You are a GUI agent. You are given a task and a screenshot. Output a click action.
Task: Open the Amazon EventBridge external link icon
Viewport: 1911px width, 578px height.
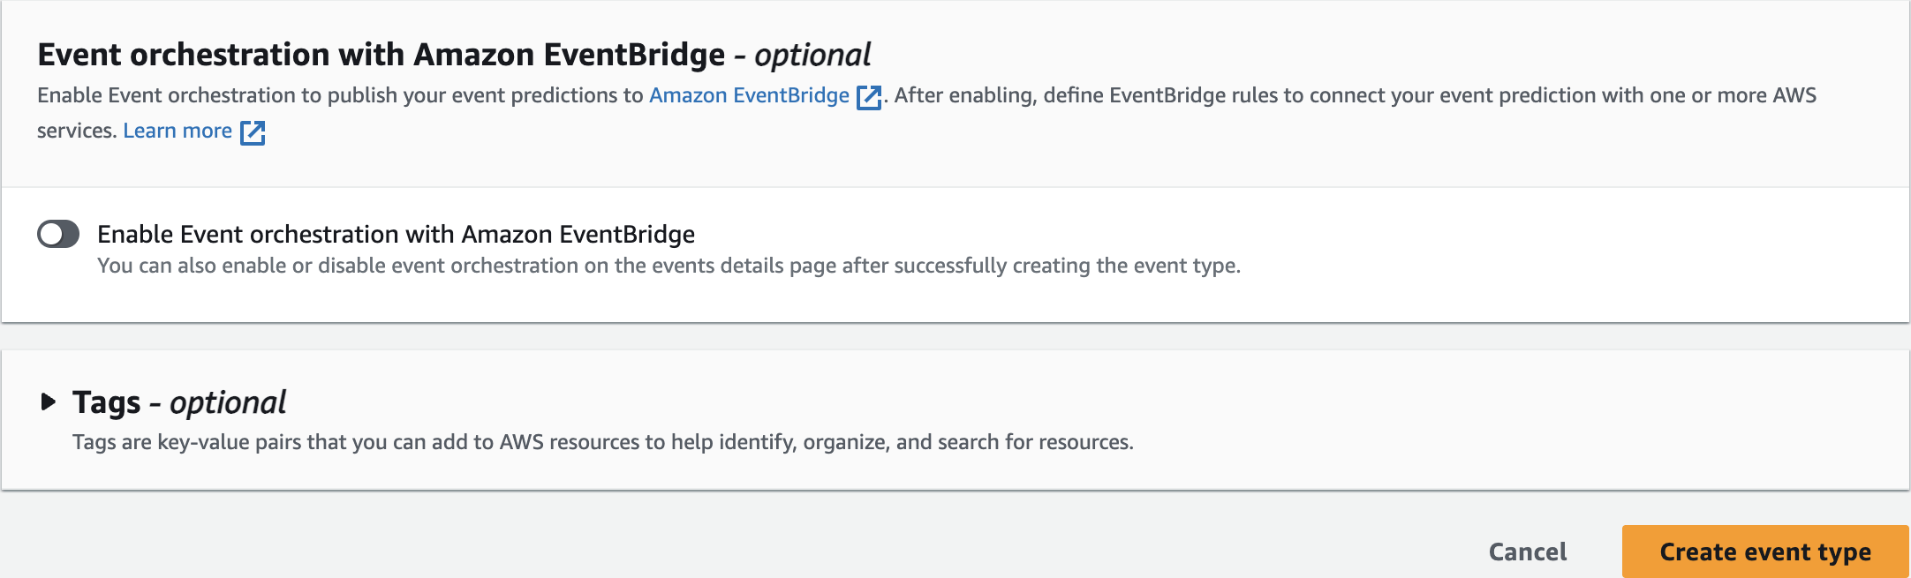pos(869,97)
